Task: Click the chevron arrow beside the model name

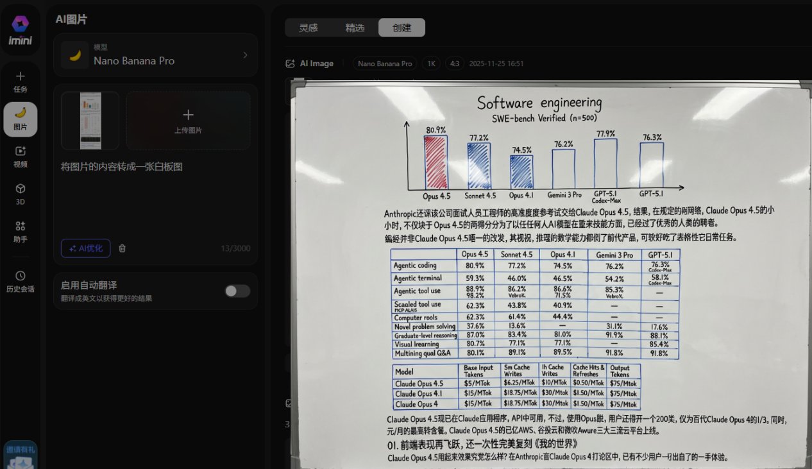Action: (245, 55)
